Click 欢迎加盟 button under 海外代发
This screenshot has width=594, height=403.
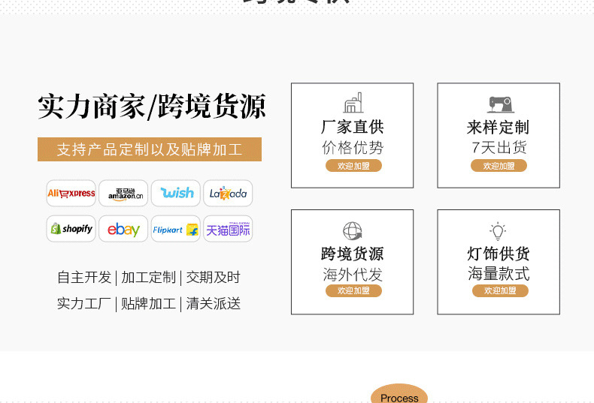click(x=353, y=290)
